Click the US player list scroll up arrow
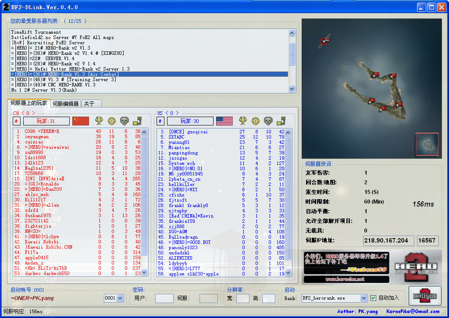Screen dimensions: 449x318 point(288,132)
